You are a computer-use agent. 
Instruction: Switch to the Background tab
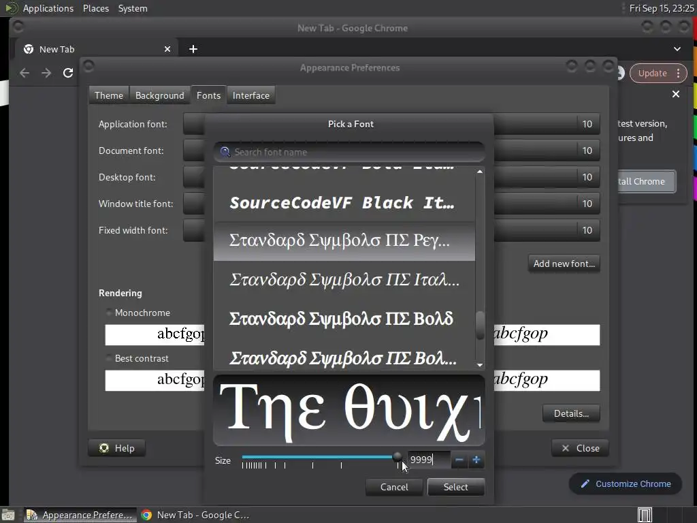[x=159, y=95]
